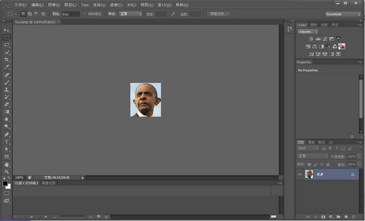
Task: Add a Color Balance adjustment
Action: (x=315, y=46)
